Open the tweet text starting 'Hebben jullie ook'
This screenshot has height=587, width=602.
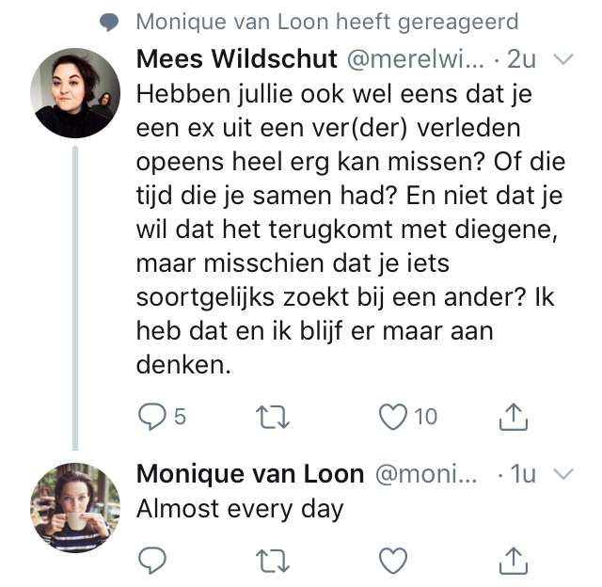[350, 229]
